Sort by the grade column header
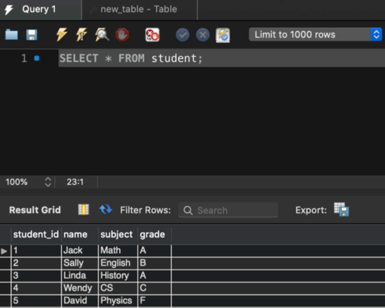Image resolution: width=385 pixels, height=308 pixels. coord(154,235)
